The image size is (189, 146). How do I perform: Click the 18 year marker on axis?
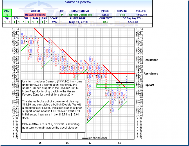120,143
